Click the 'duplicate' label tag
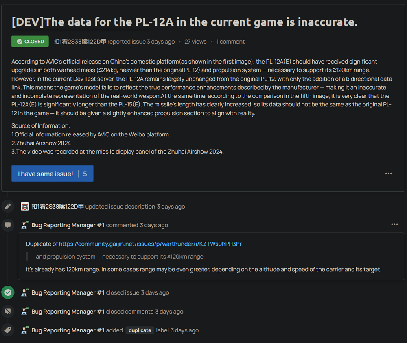 pos(140,330)
